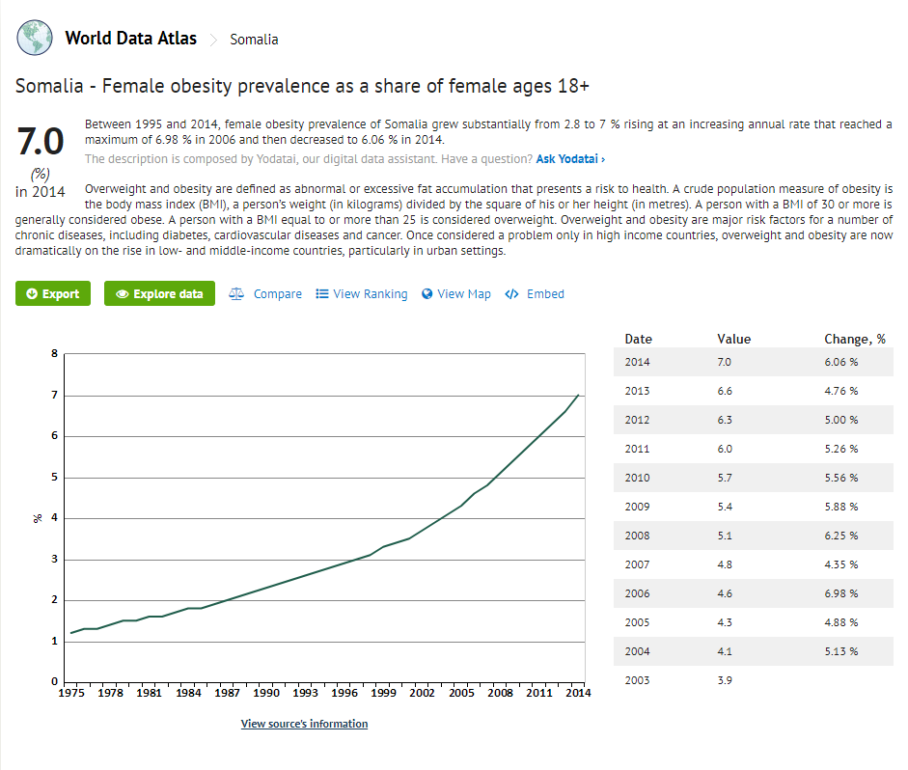
Task: Click the 1975 label on chart x-axis
Action: point(71,693)
